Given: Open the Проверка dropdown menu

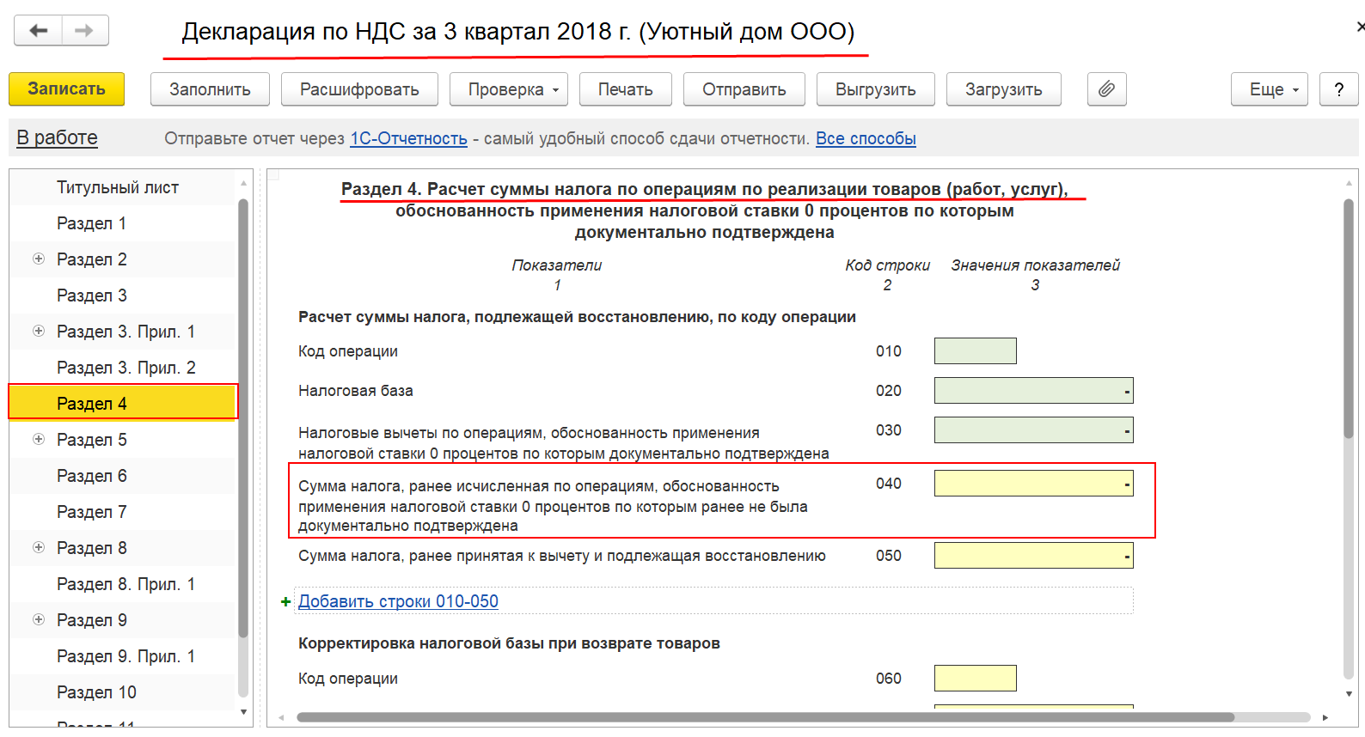Looking at the screenshot, I should (509, 89).
